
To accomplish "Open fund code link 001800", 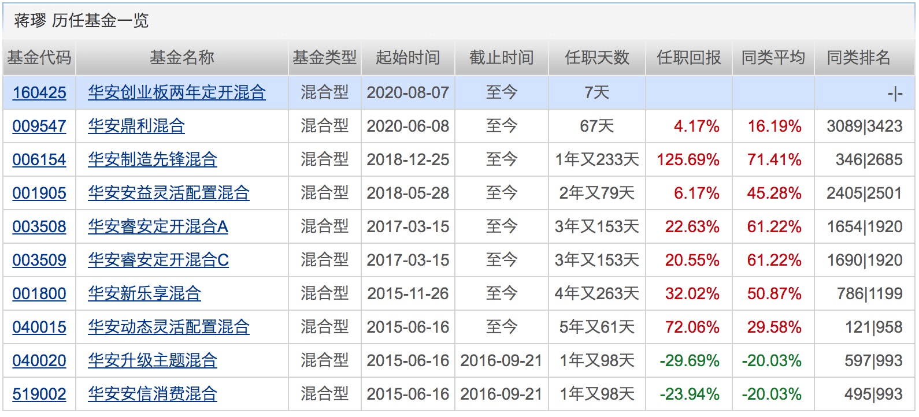I will pyautogui.click(x=39, y=293).
